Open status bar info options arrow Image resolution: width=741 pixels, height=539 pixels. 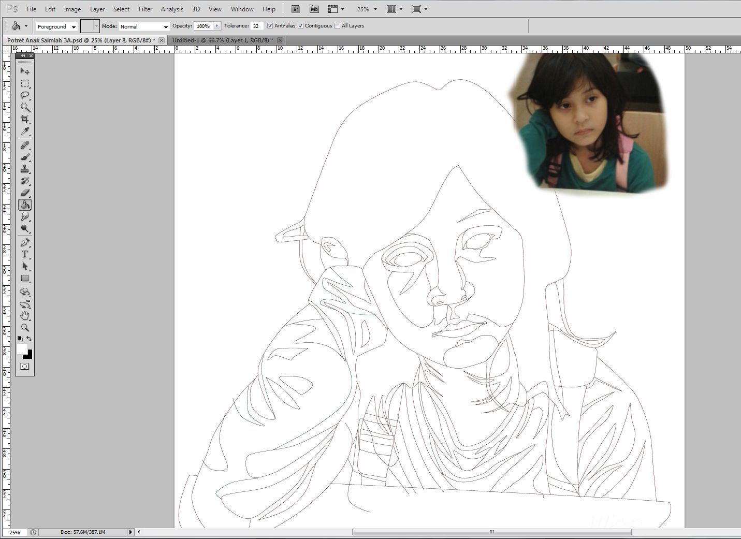pyautogui.click(x=130, y=532)
